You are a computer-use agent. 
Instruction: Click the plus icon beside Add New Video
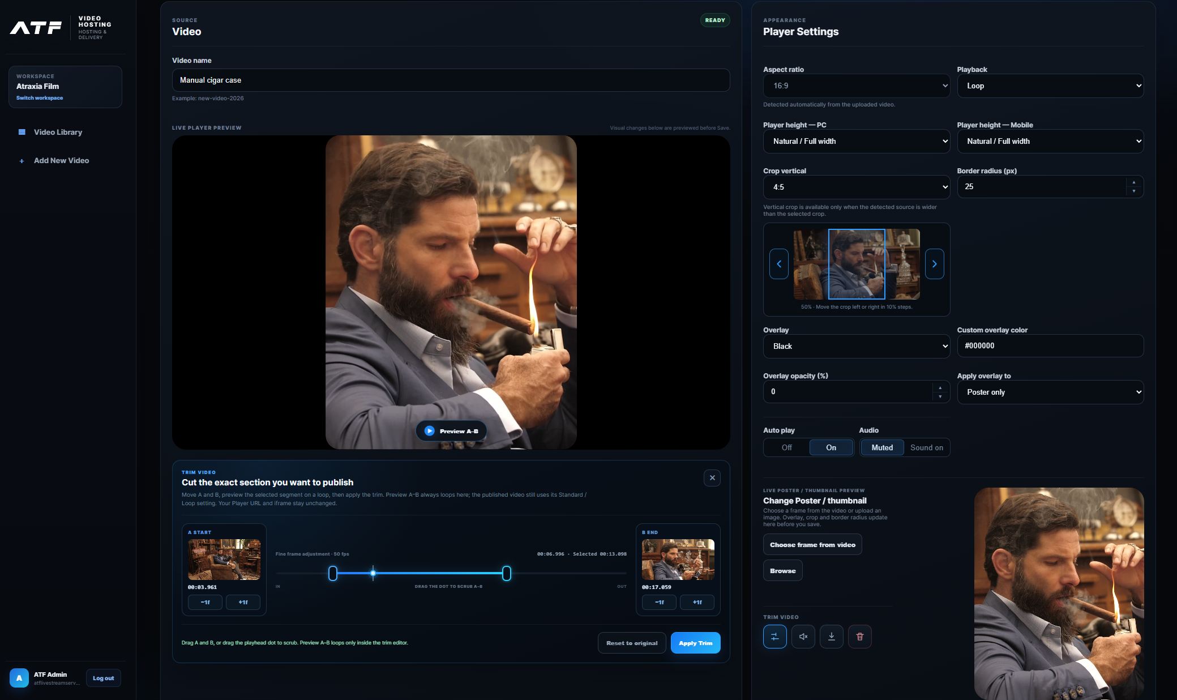pyautogui.click(x=22, y=161)
